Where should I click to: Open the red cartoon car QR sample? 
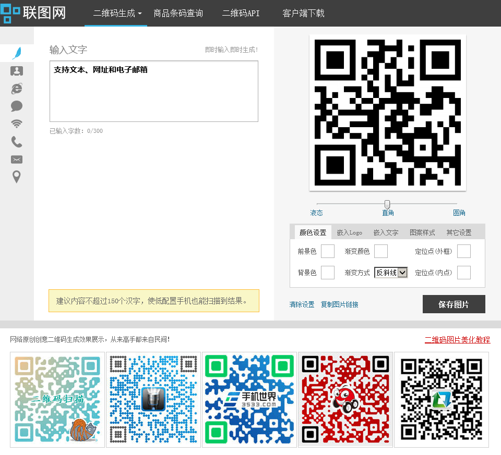(345, 399)
